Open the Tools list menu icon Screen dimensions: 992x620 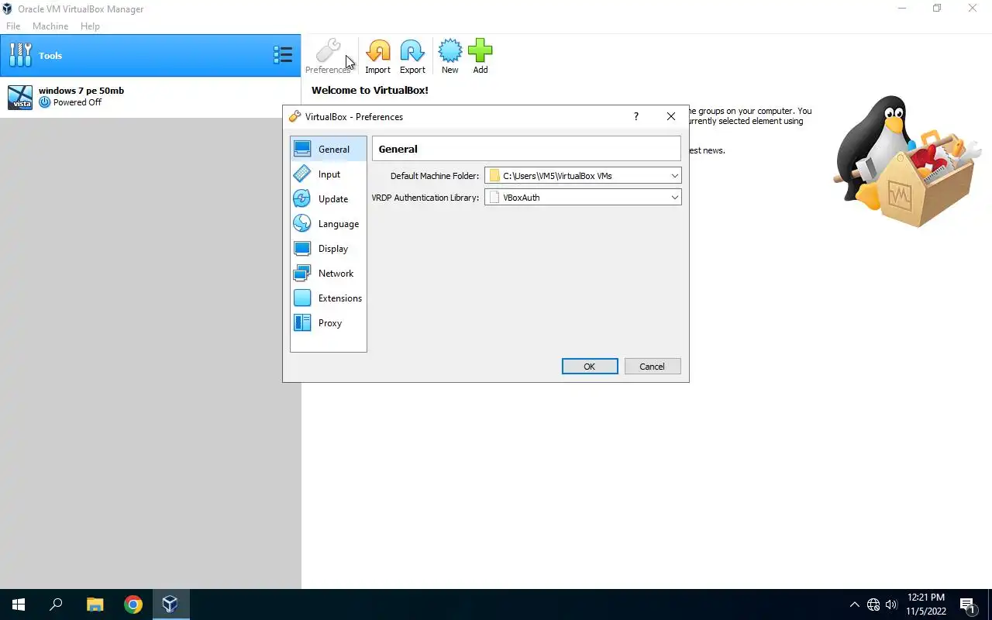[x=283, y=55]
